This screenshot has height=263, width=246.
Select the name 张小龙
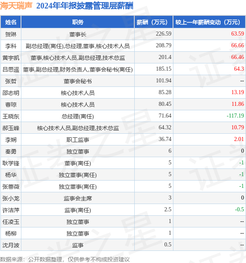pyautogui.click(x=11, y=198)
